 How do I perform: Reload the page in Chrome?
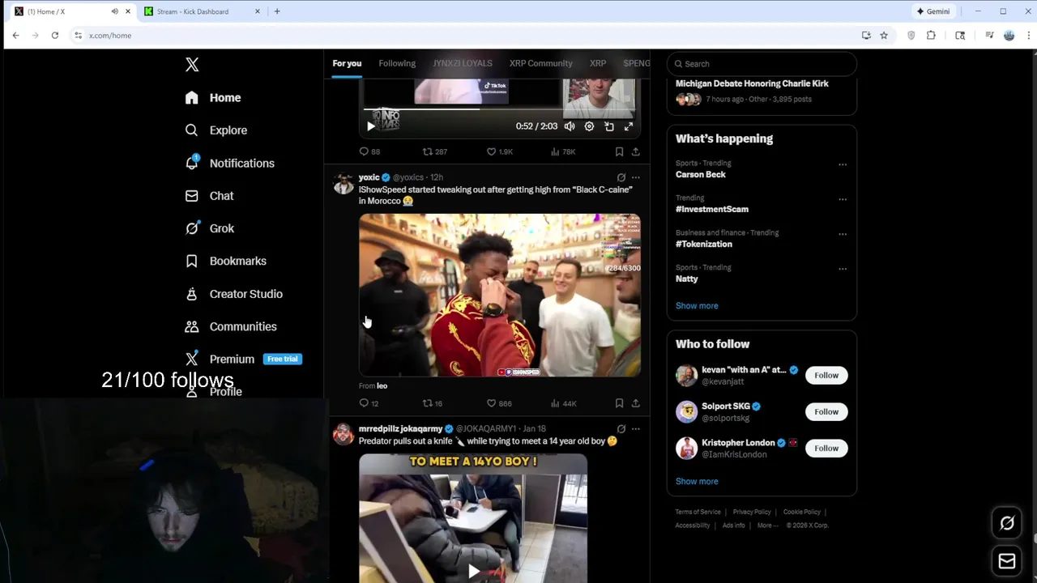coord(55,36)
